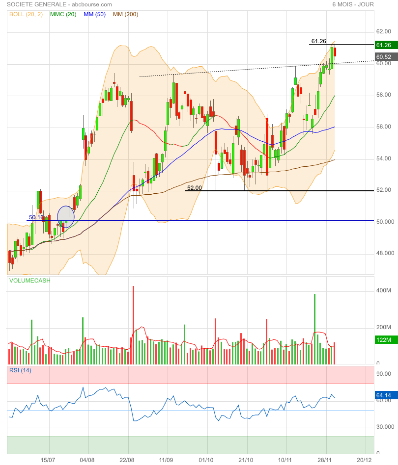Click the 30.000 RSI axis label
Screen dimensions: 398x465
coord(385,427)
